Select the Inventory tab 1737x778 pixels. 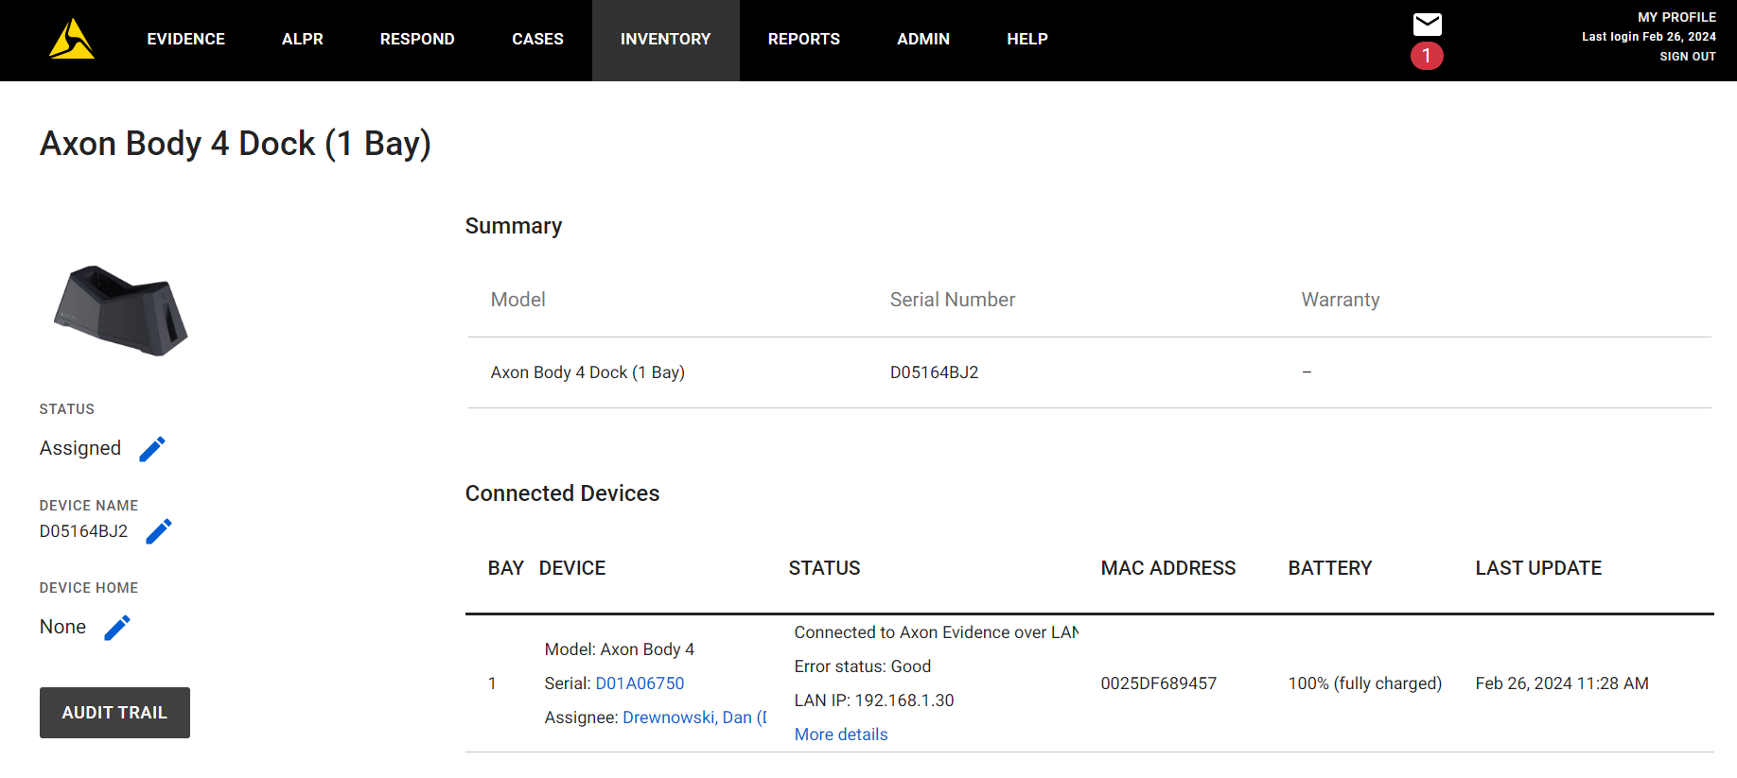point(665,40)
